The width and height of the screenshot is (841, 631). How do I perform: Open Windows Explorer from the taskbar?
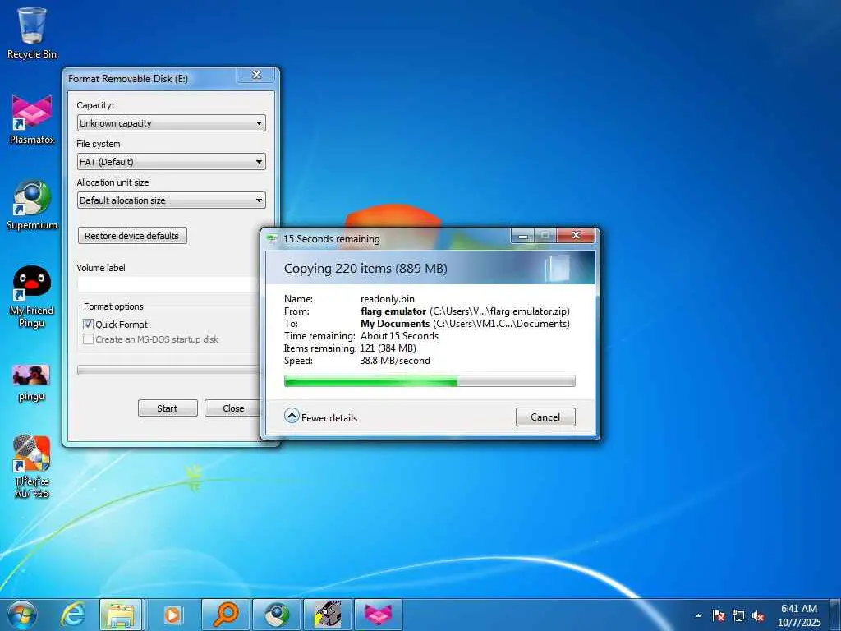pos(122,615)
